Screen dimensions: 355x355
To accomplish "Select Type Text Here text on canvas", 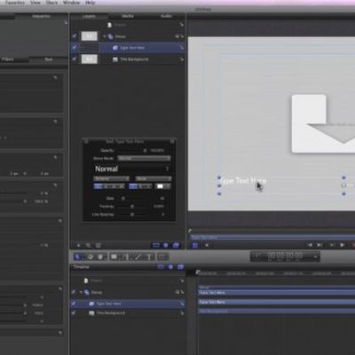I will (x=243, y=181).
